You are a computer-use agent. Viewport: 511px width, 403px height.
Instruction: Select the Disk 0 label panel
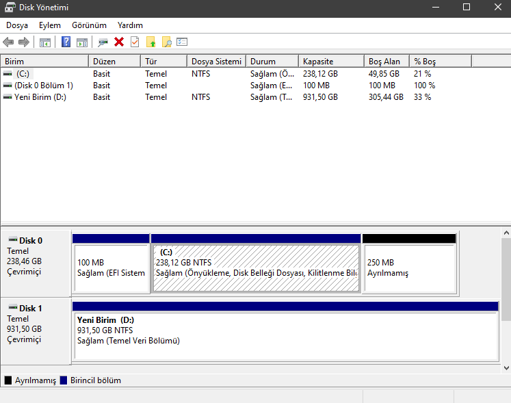coord(36,263)
